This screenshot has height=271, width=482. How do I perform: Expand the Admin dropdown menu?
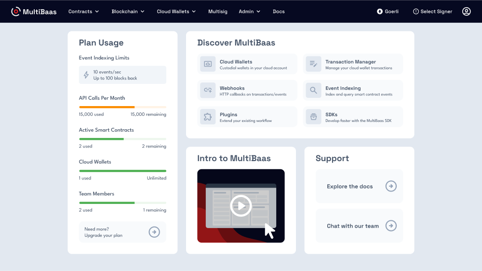[x=249, y=11]
